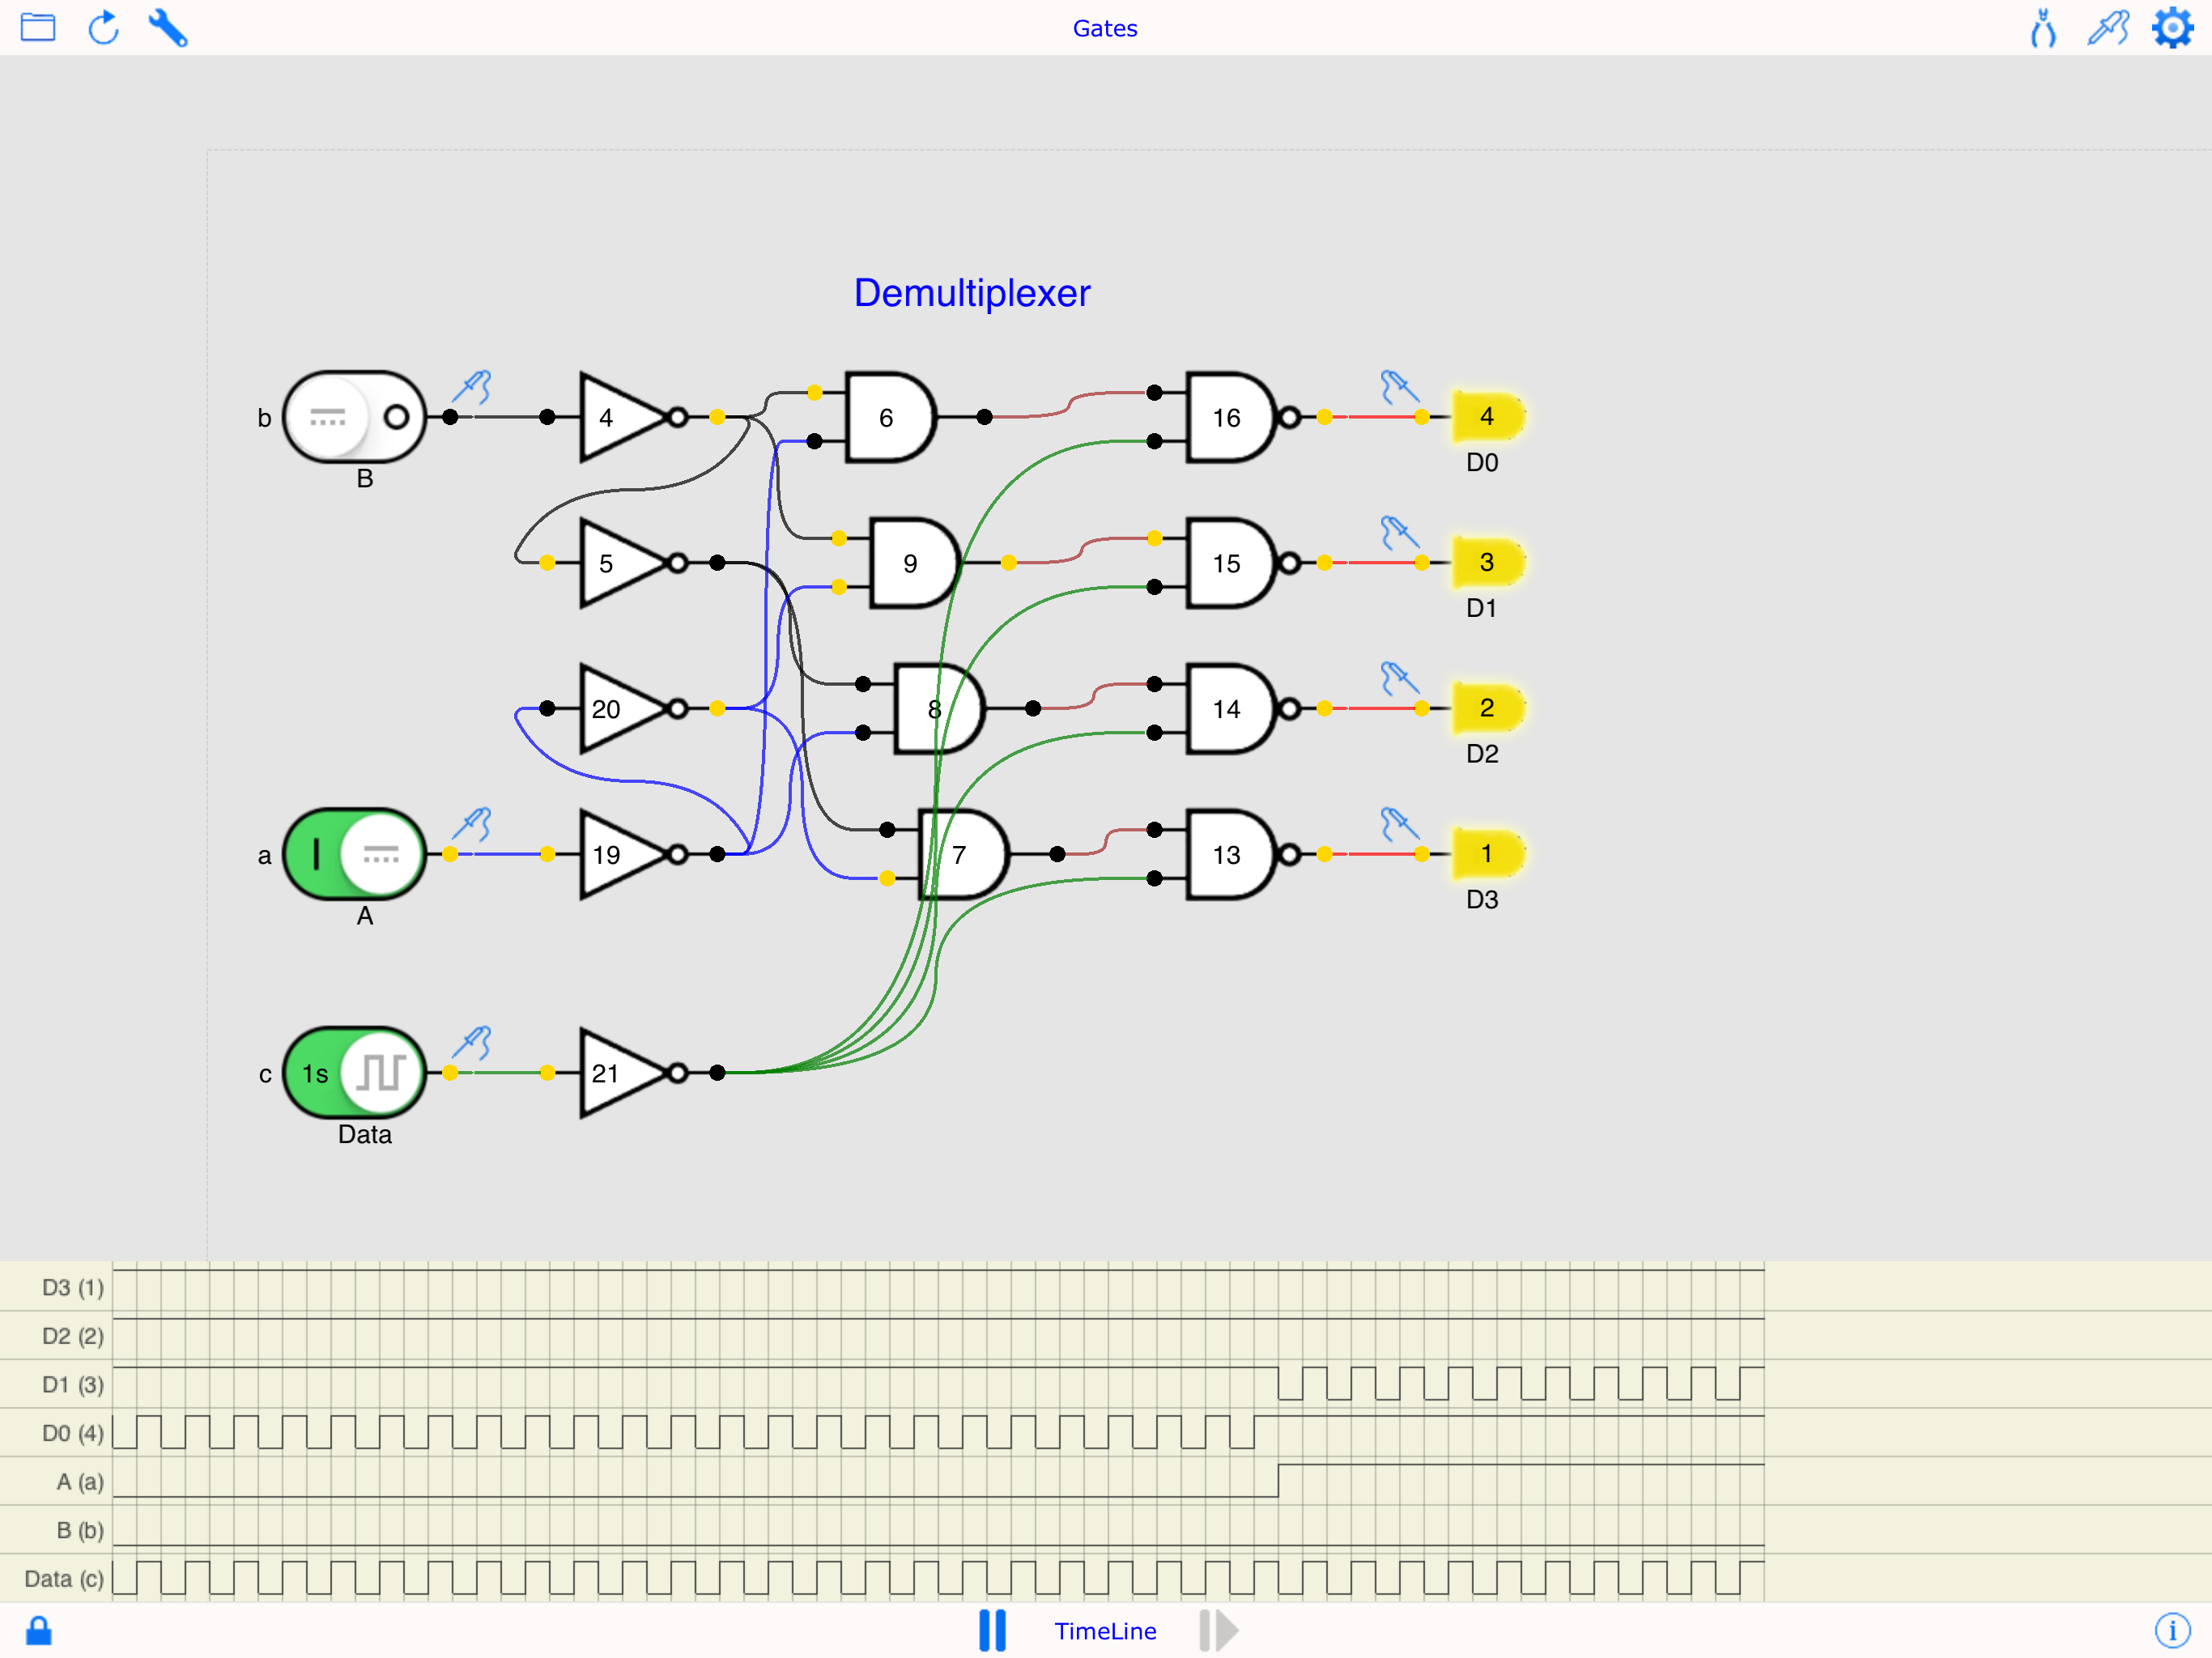
Task: Click the probe near output D1
Action: (1399, 533)
